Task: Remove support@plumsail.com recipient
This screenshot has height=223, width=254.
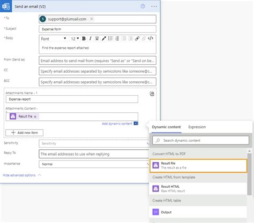Action: click(x=92, y=19)
